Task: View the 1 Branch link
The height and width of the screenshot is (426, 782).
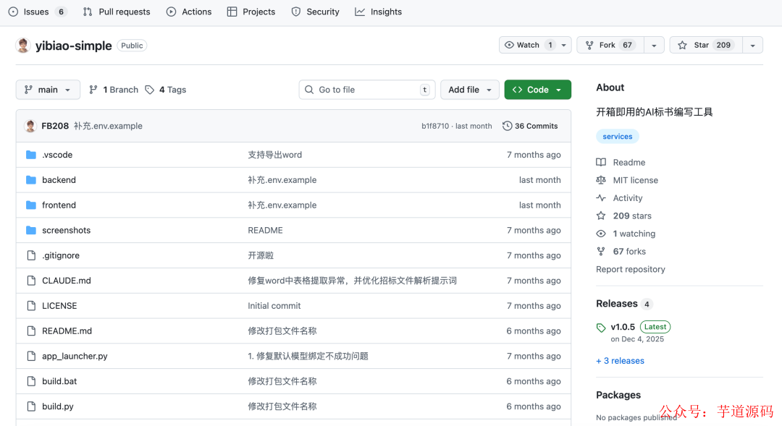Action: 114,90
